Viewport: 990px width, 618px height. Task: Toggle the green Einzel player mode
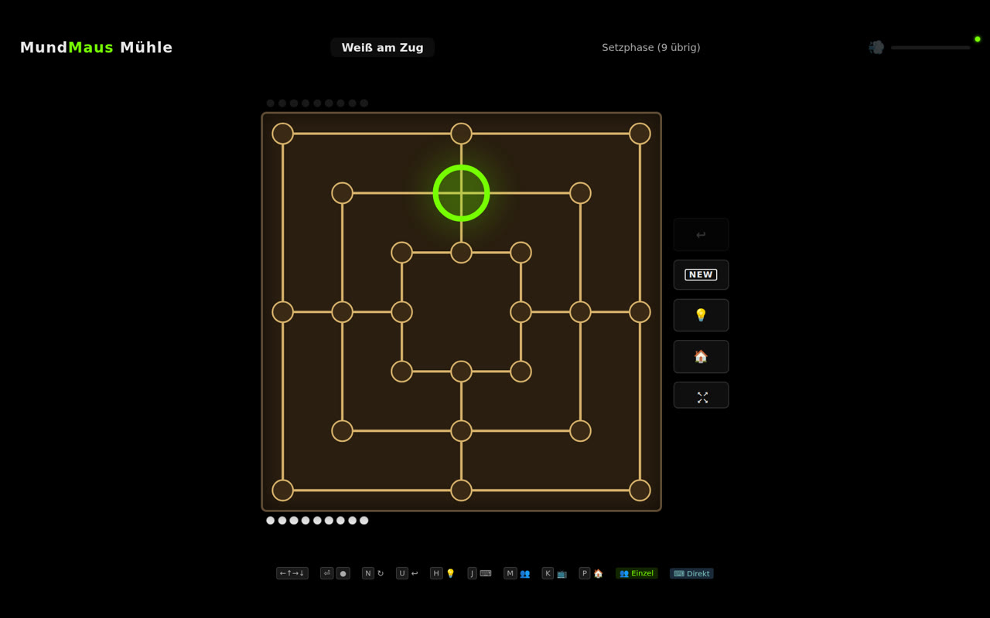637,573
